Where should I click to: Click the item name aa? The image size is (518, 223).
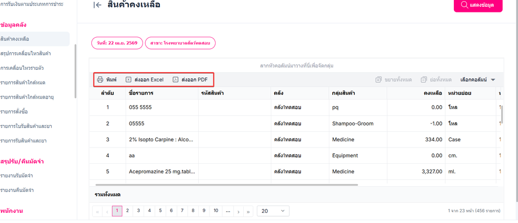(x=132, y=155)
